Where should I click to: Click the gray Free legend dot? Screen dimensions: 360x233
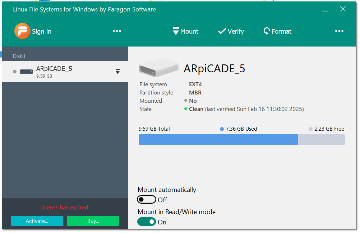[311, 129]
